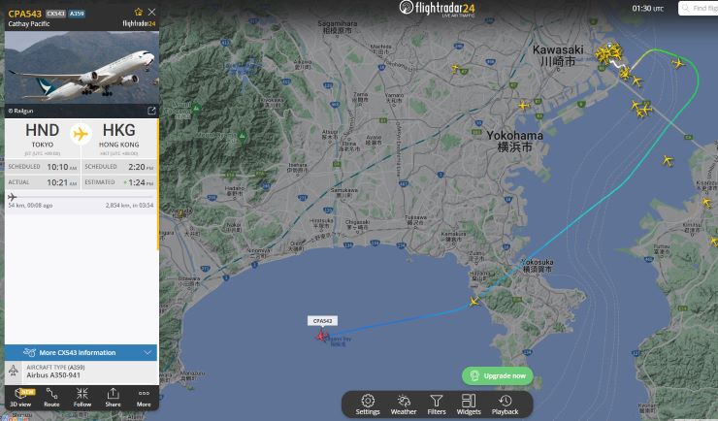Show the flight Route
The image size is (718, 421).
pos(51,397)
